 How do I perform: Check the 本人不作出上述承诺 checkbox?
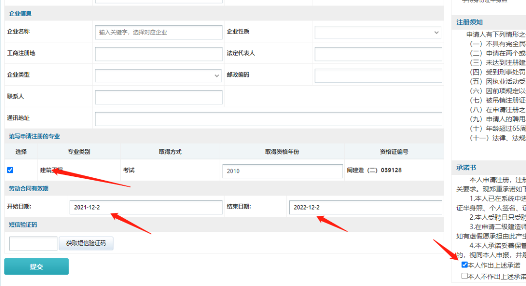click(464, 276)
